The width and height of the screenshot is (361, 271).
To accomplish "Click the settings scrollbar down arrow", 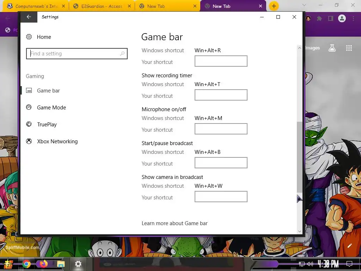I will (x=299, y=231).
